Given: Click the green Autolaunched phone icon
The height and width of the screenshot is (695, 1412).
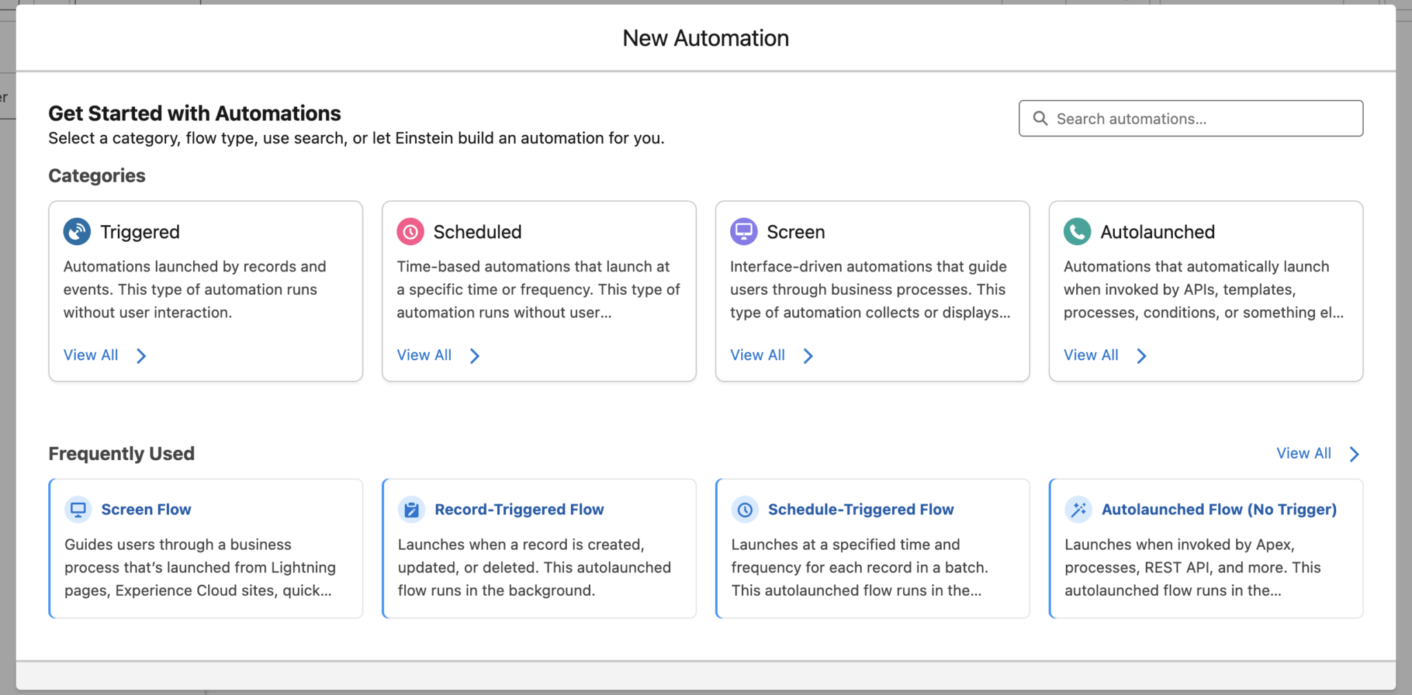Looking at the screenshot, I should pyautogui.click(x=1077, y=231).
